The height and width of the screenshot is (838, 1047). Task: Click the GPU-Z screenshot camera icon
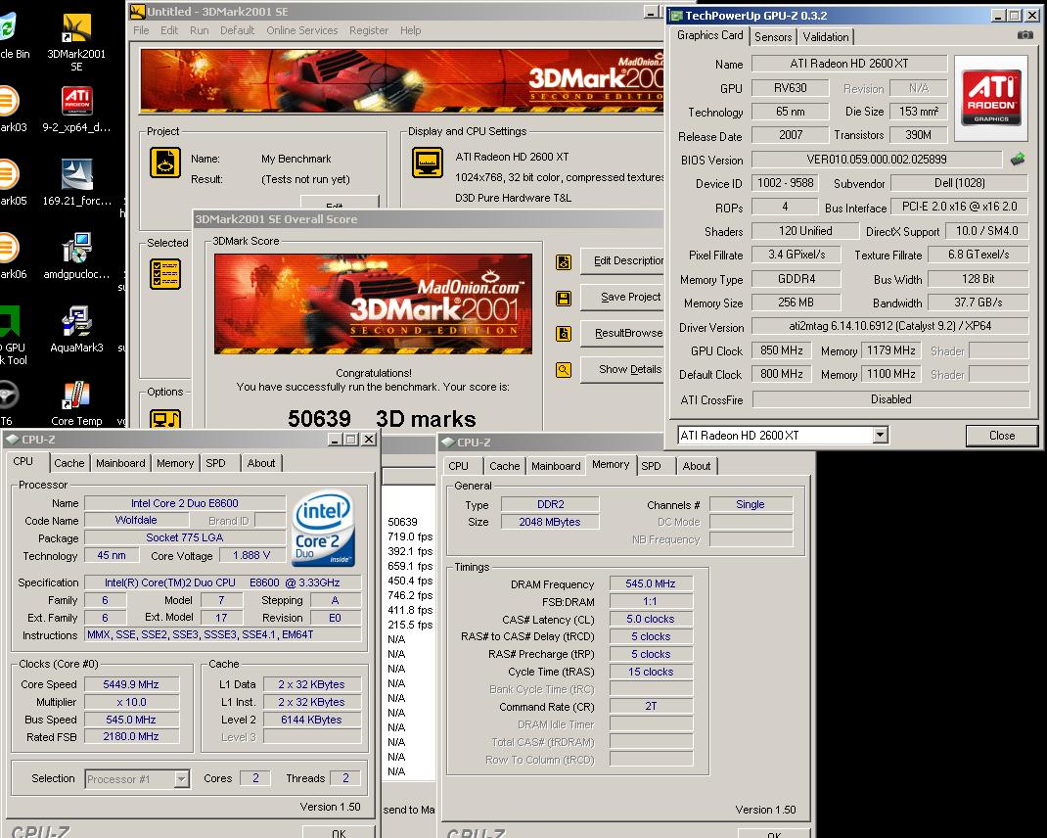point(1024,35)
